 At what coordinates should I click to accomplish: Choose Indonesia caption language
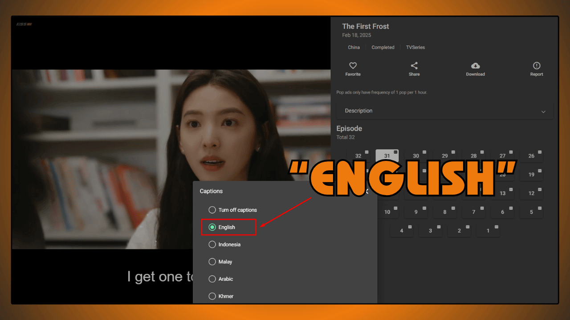click(212, 244)
